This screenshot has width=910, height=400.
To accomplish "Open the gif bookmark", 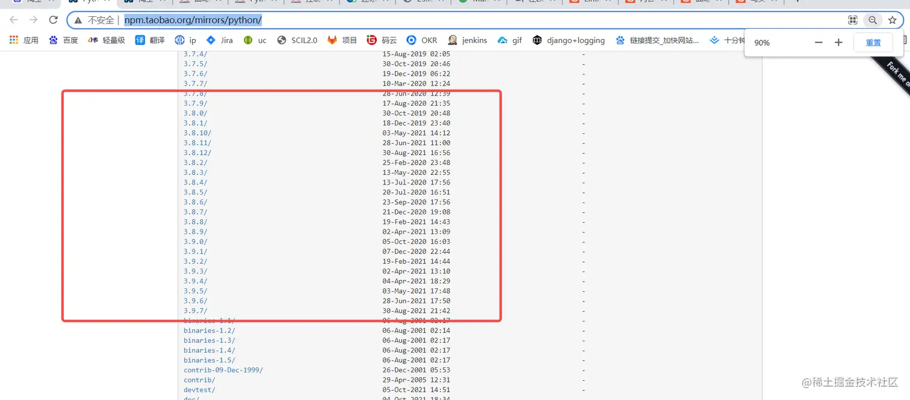I will point(510,40).
